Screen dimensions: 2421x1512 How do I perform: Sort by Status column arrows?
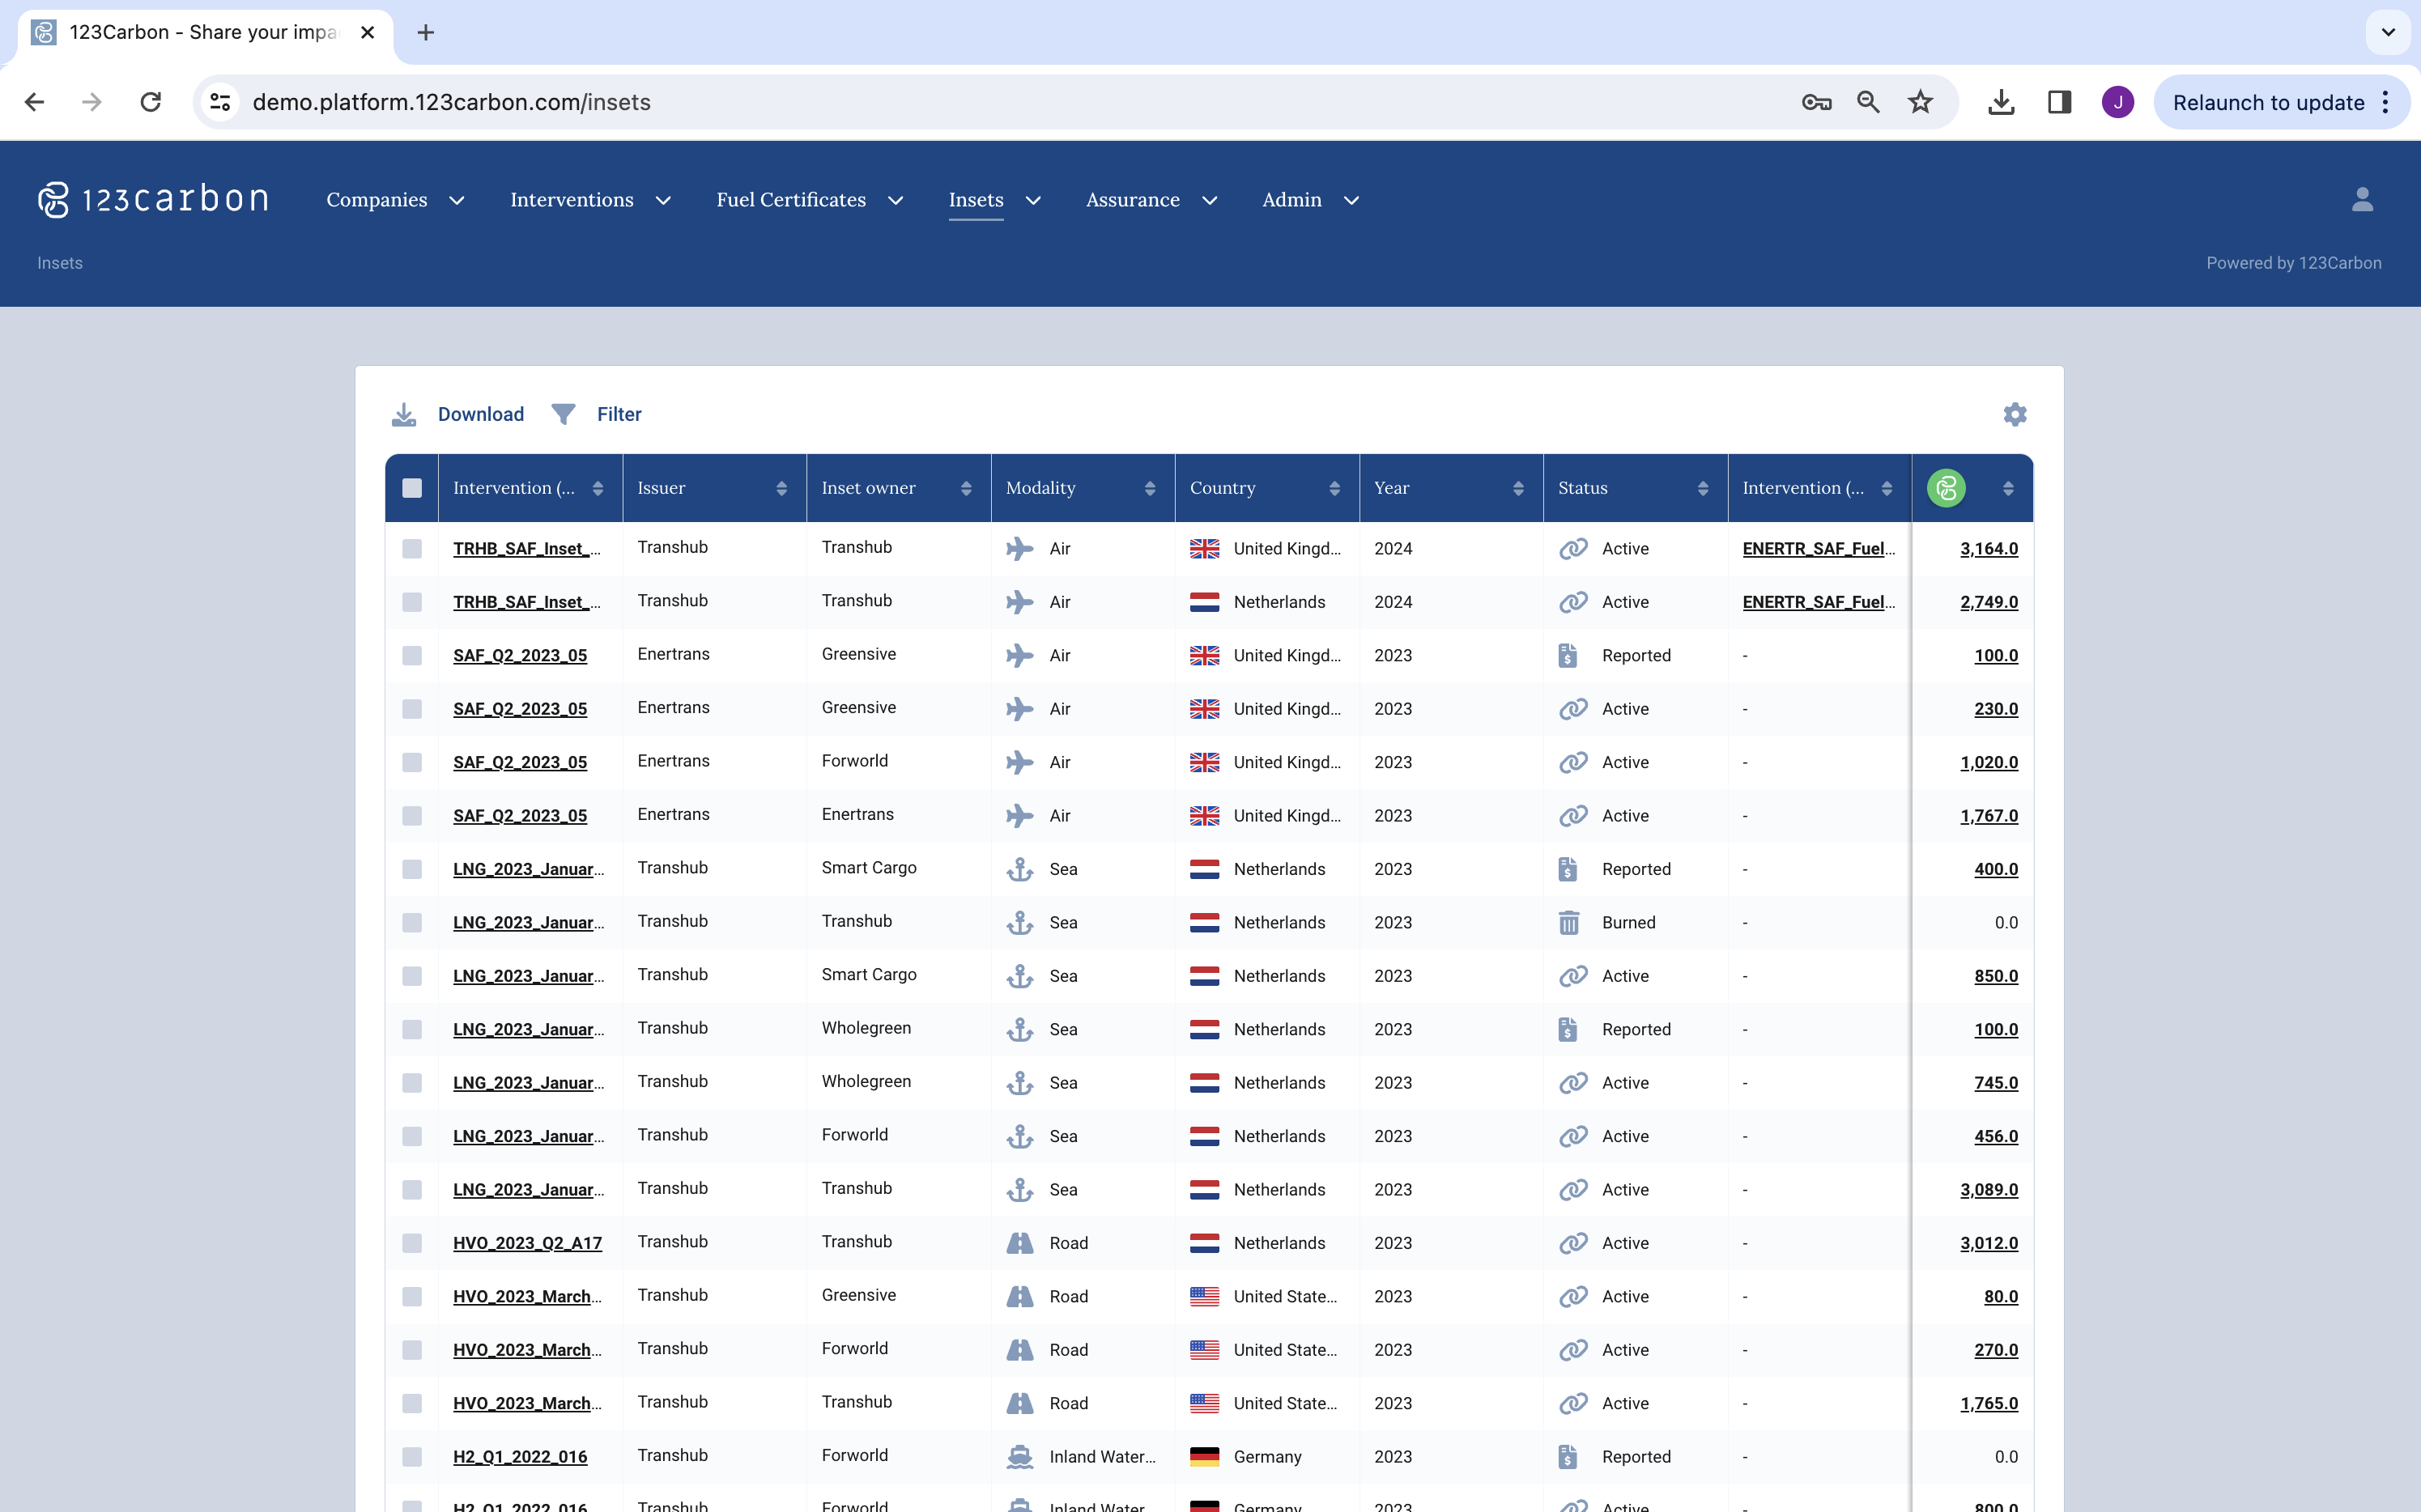[1703, 488]
